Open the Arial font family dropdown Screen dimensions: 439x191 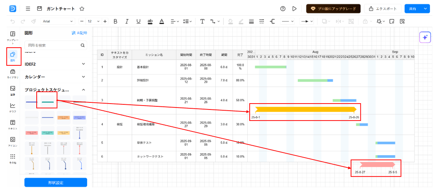pos(58,21)
